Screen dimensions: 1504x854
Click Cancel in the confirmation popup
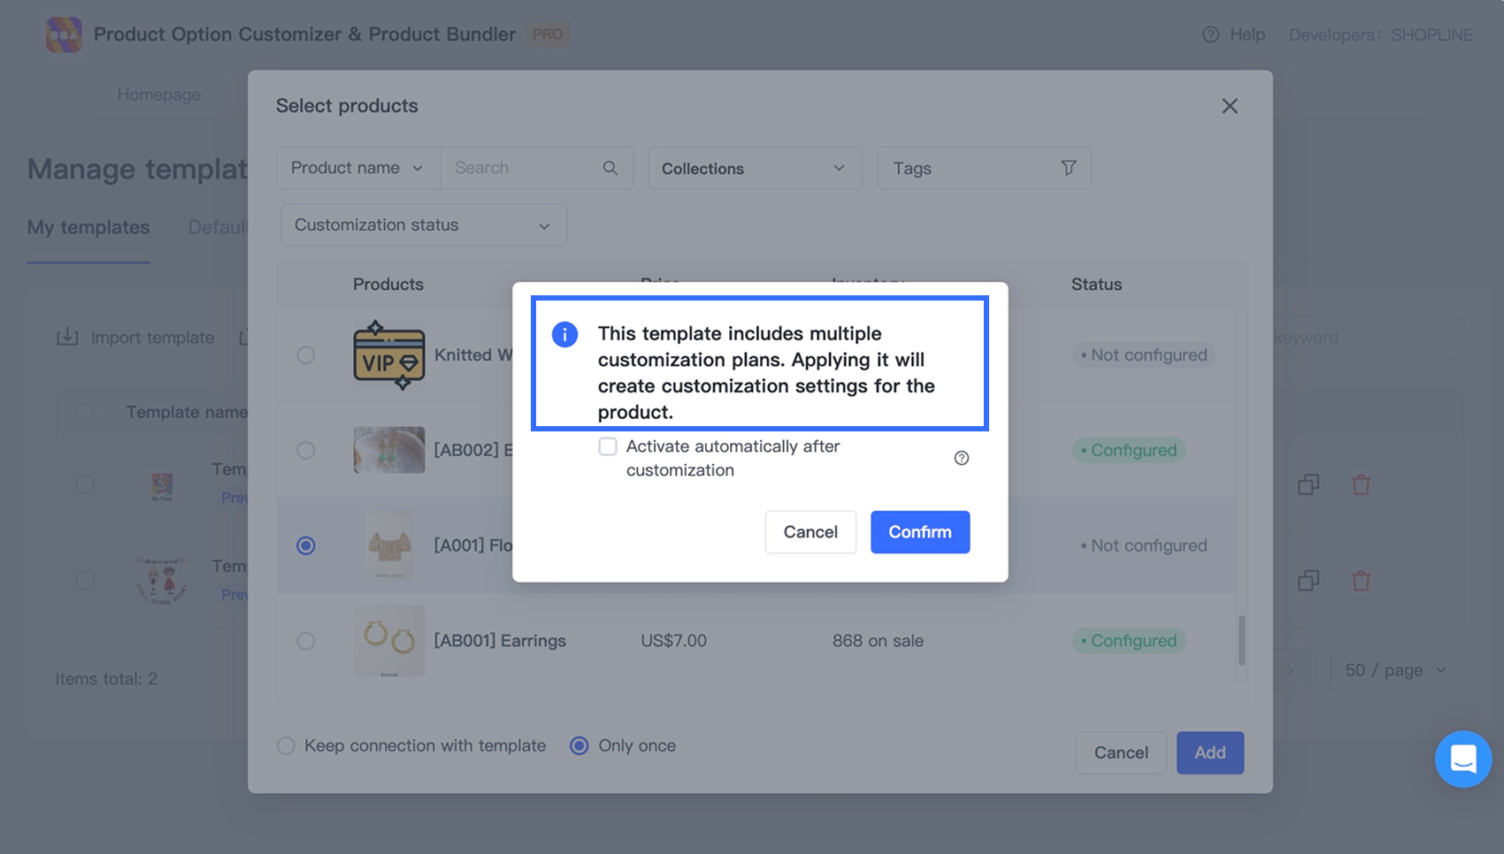point(810,532)
